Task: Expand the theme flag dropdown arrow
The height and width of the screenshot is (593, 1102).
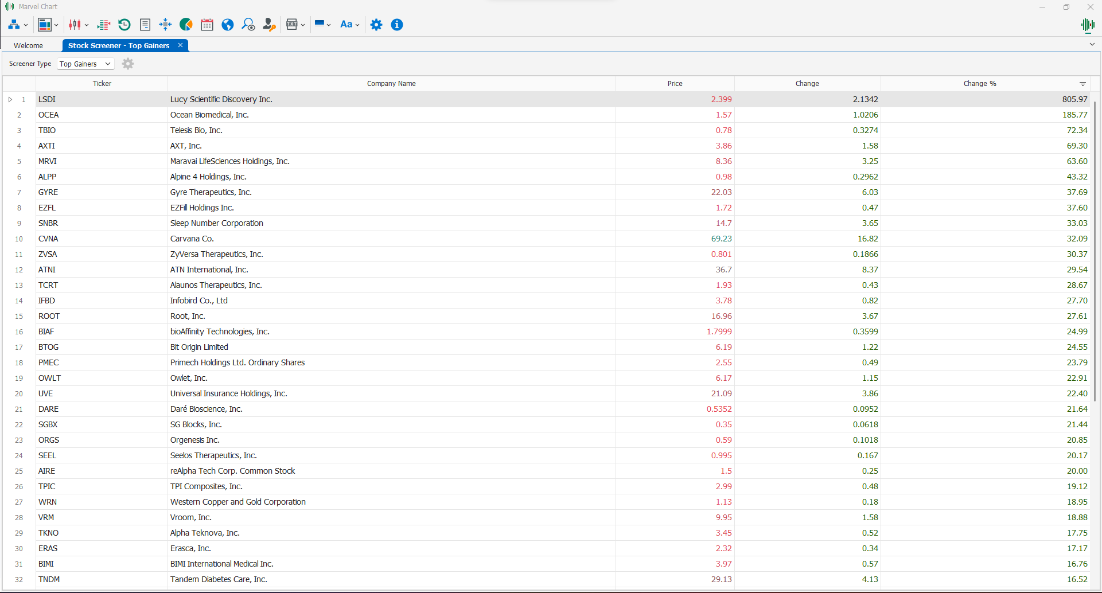Action: point(329,25)
